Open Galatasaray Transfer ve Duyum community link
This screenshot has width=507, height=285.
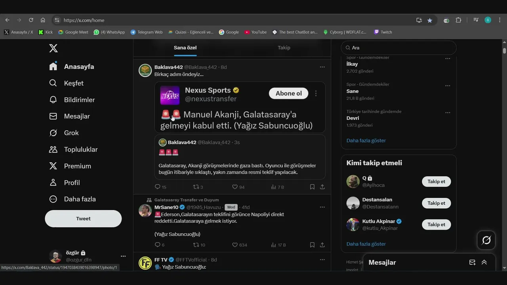(x=187, y=200)
